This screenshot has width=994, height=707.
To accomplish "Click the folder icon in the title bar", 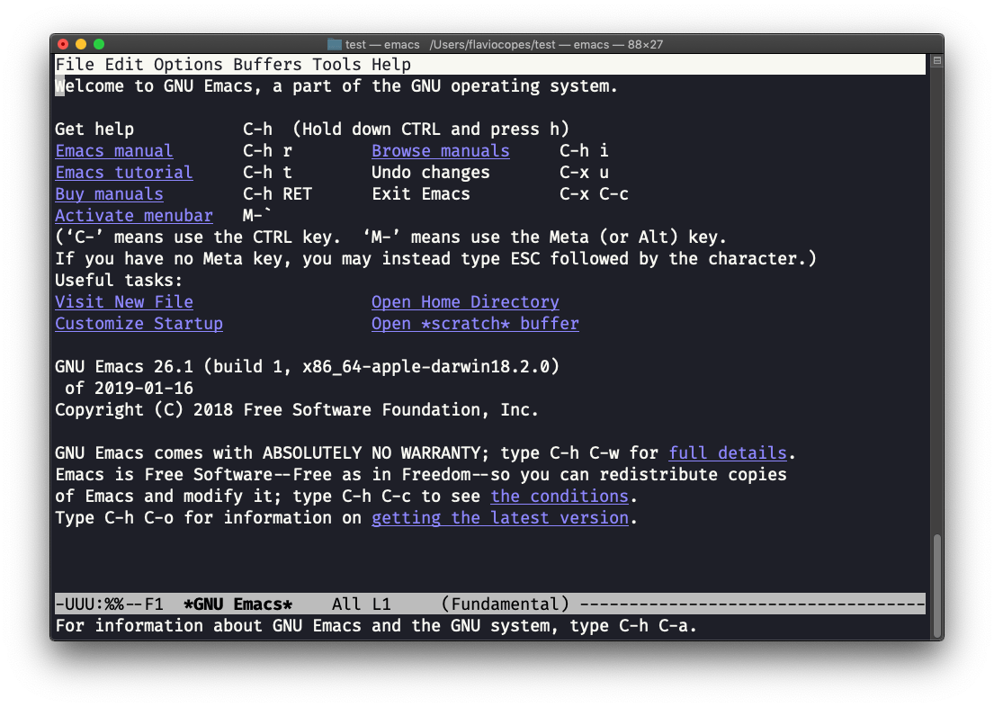I will click(x=335, y=44).
